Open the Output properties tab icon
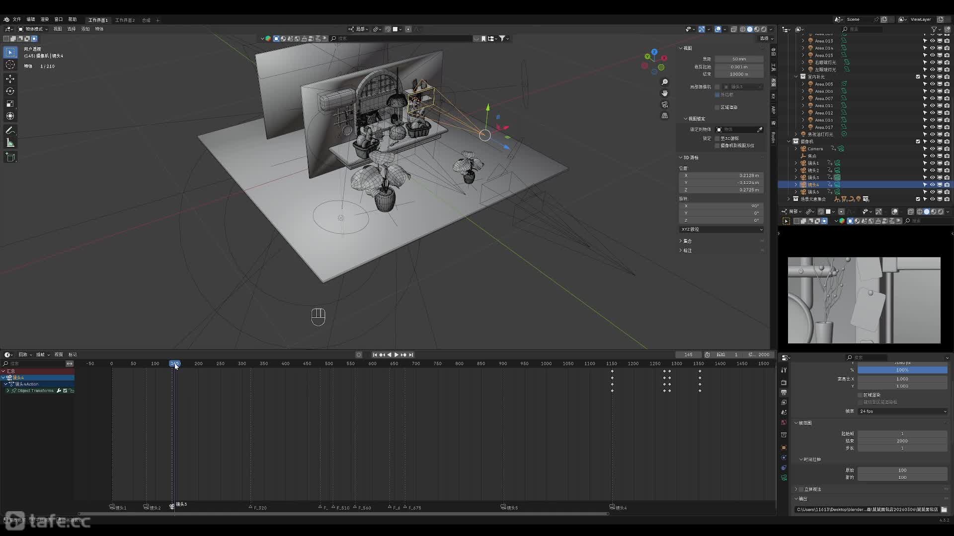The image size is (954, 536). [784, 393]
